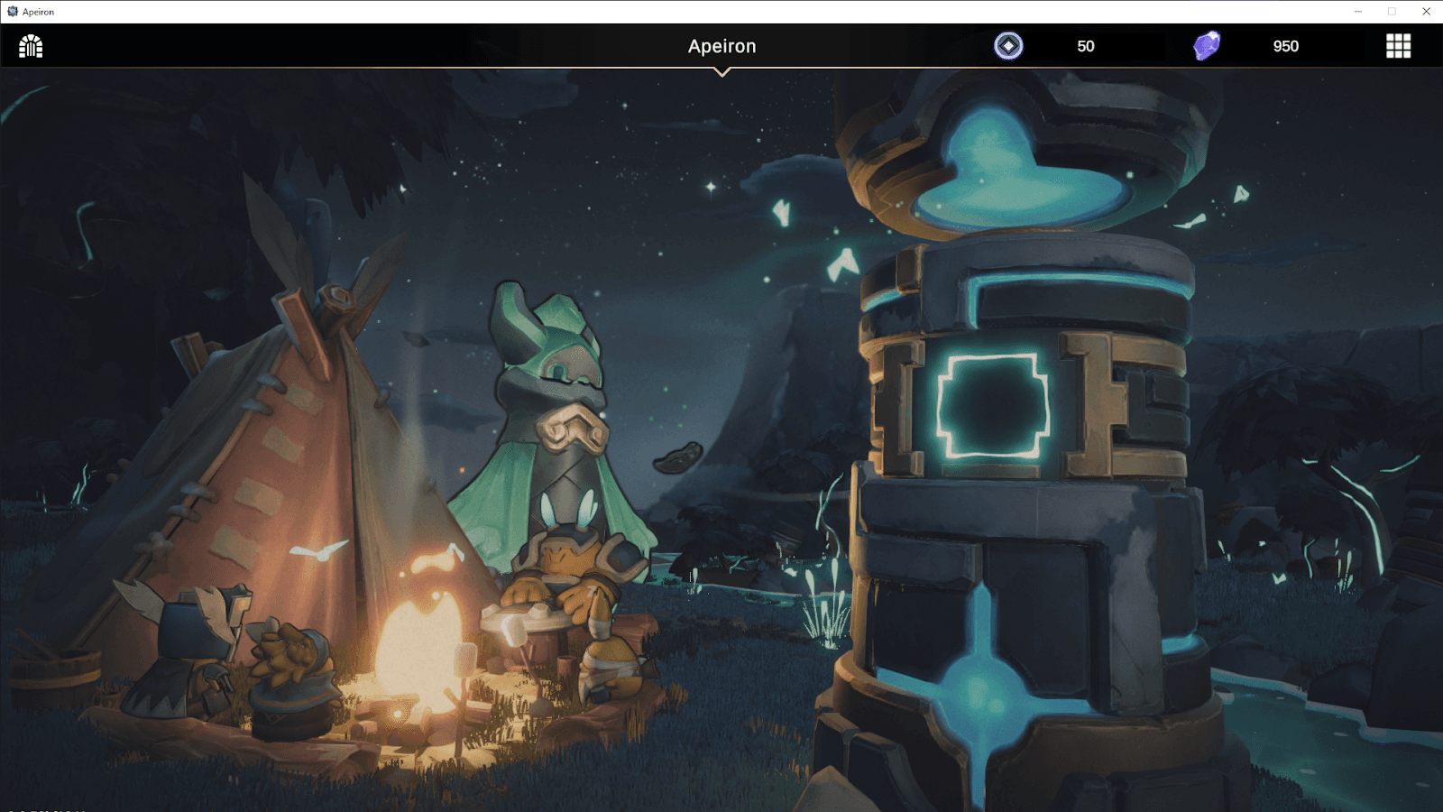Expand the downward arrow beneath the Apeiron title
The height and width of the screenshot is (812, 1443).
click(x=721, y=73)
